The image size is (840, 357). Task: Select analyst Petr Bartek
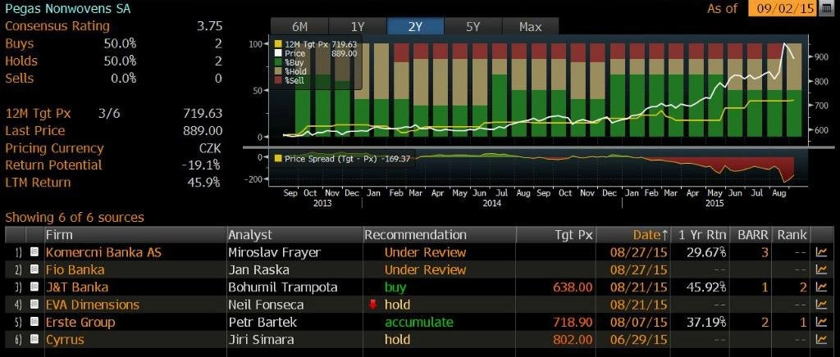262,323
